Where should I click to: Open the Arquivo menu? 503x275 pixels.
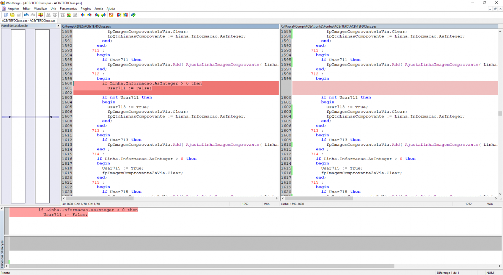click(x=13, y=8)
